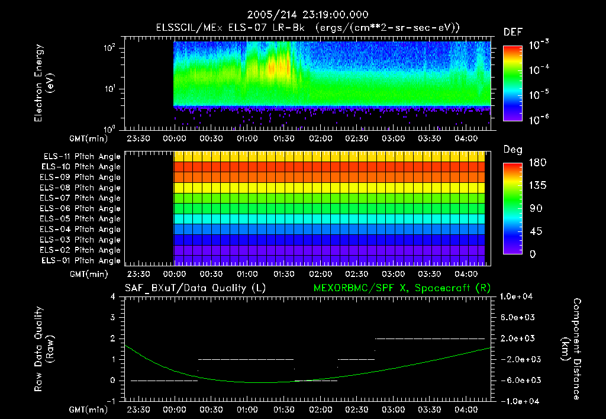Pick the Deg pitch angle color scale bar
This screenshot has height=419, width=606.
pyautogui.click(x=513, y=208)
